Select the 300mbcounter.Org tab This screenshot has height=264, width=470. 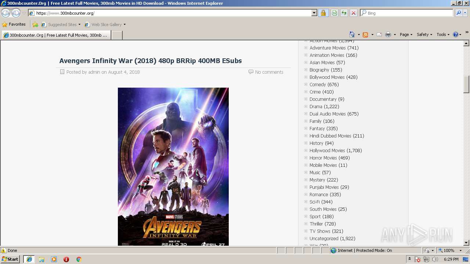pyautogui.click(x=56, y=35)
